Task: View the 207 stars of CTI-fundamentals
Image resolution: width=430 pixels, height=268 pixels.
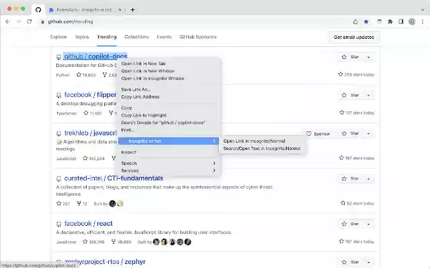Action: [63, 204]
